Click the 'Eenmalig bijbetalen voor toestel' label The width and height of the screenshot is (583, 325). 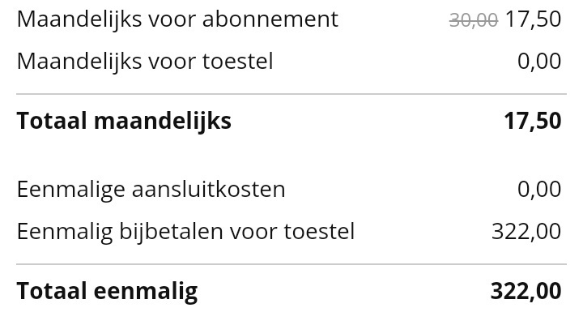click(x=185, y=232)
